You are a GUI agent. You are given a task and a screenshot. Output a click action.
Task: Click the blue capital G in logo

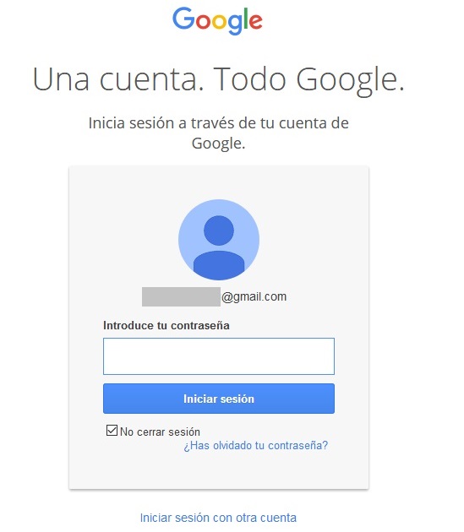(183, 19)
